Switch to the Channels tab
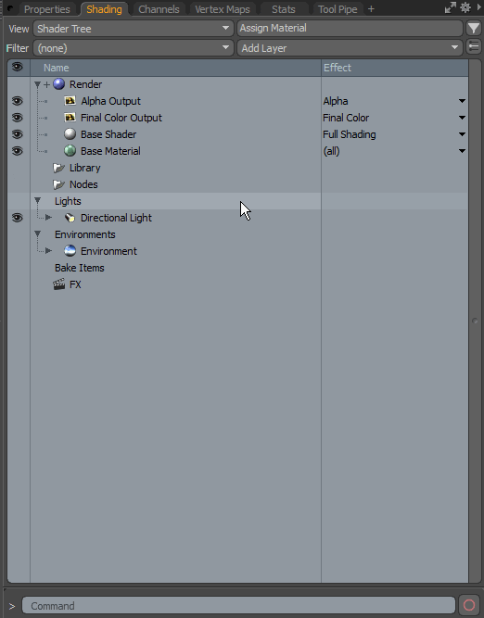This screenshot has width=484, height=618. tap(159, 9)
